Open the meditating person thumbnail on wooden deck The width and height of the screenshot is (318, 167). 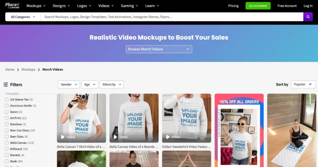point(134,159)
